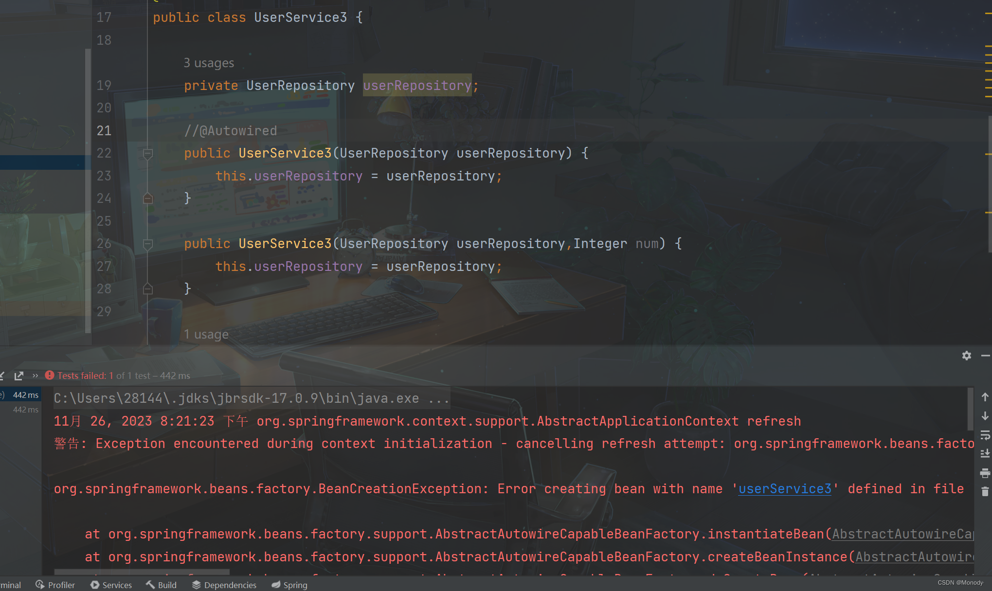Image resolution: width=992 pixels, height=591 pixels.
Task: Expand the 3 usages hint above line 19
Action: pos(208,63)
